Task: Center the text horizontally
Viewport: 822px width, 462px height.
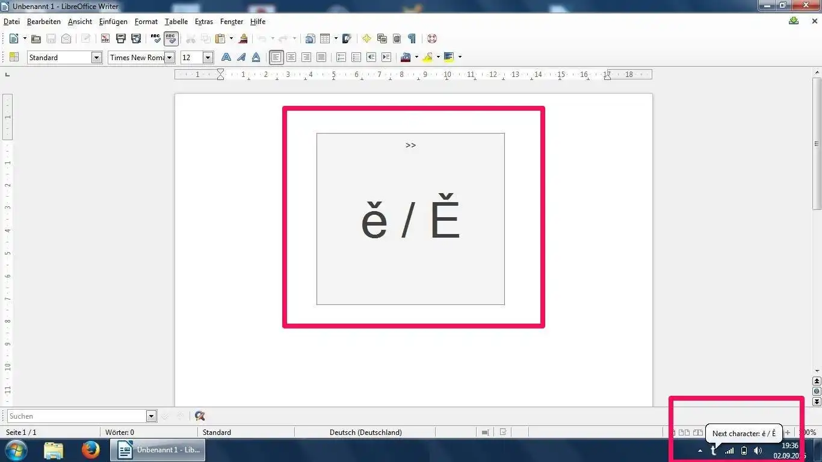Action: coord(291,57)
